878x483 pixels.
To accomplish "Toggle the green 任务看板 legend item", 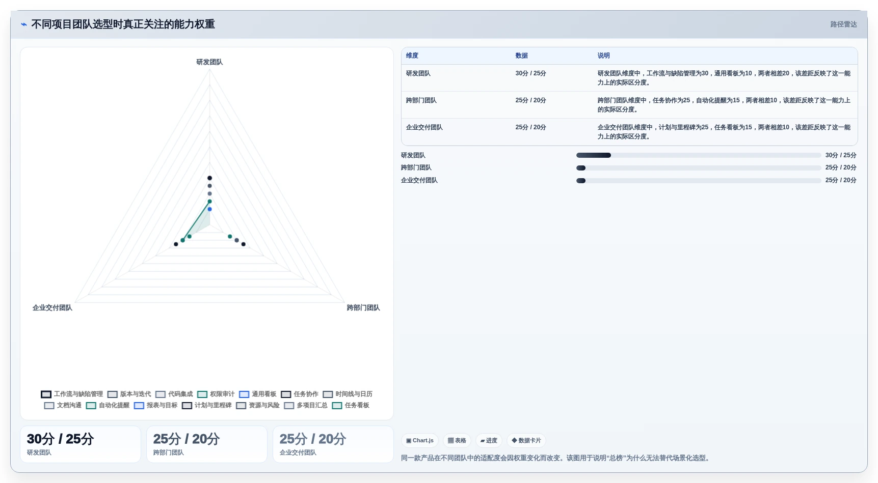I will click(x=350, y=405).
